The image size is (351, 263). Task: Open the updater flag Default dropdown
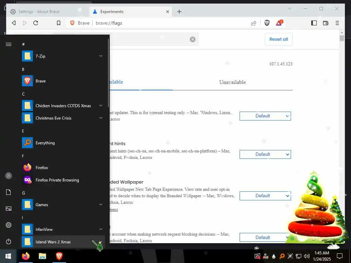coord(265,116)
